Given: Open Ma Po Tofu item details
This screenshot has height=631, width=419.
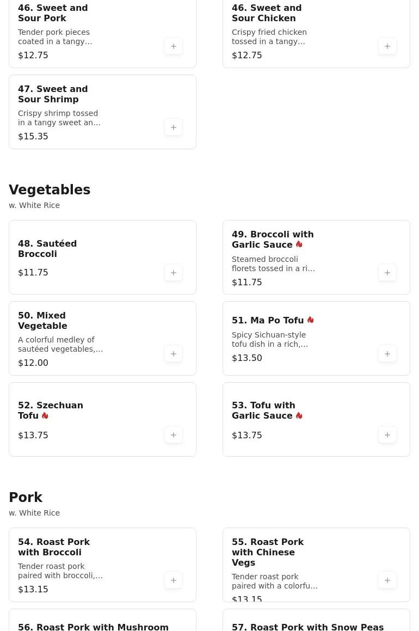Looking at the screenshot, I should coord(268,321).
